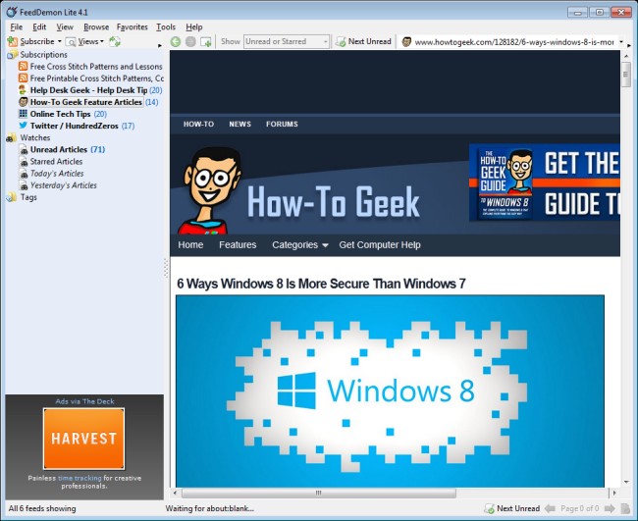Open the Subscribe dropdown arrow
The image size is (638, 521).
coord(60,41)
